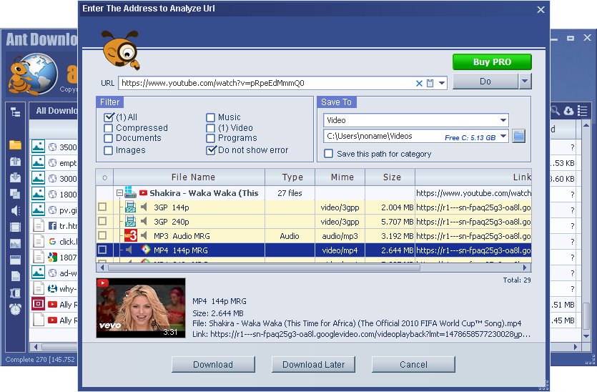Paste from clipboard icon in URL field
Viewport: 597px width, 392px height.
(430, 84)
